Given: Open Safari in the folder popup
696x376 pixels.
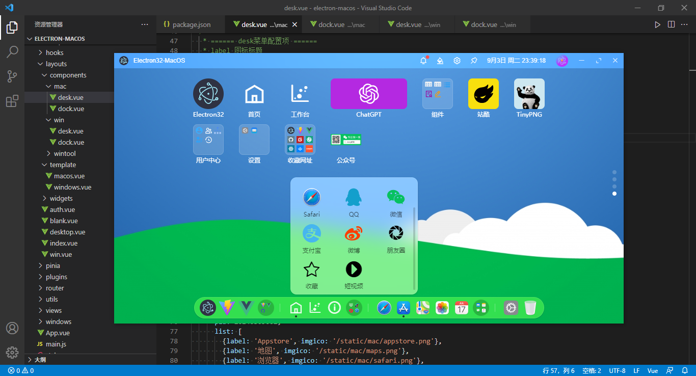Looking at the screenshot, I should (x=312, y=197).
